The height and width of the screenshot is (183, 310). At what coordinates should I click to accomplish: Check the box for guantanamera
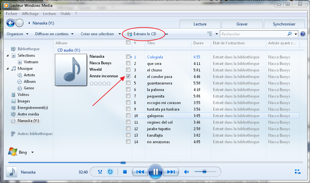128,83
